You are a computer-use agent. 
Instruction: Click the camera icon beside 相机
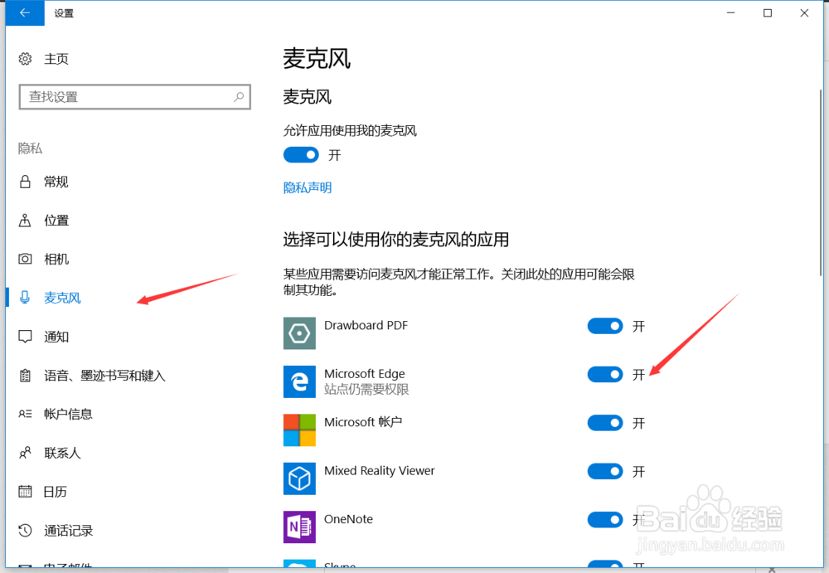coord(25,260)
